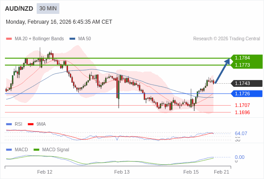Click the 9MA legend swatch
Viewport: 264px width, 179px height.
(x=30, y=124)
